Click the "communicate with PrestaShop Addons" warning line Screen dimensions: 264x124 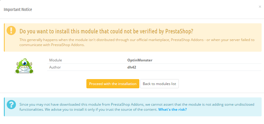click(x=52, y=45)
